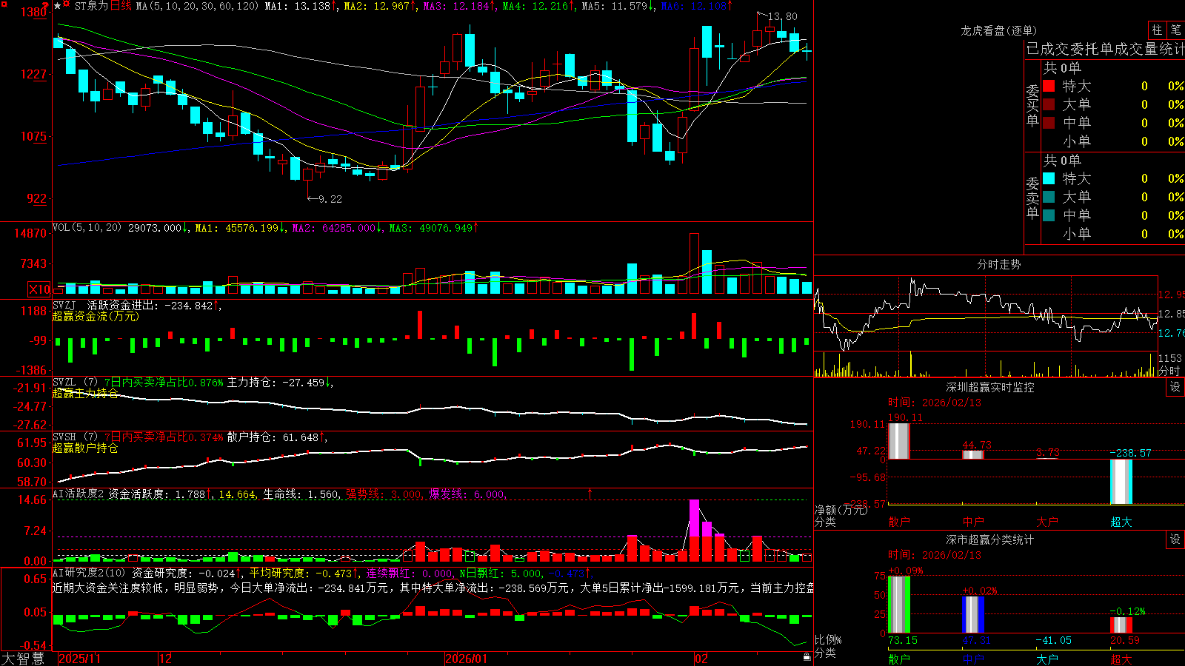1185x666 pixels.
Task: Click the 超大 -238.57 bar in 实时监控
Action: [x=1121, y=482]
